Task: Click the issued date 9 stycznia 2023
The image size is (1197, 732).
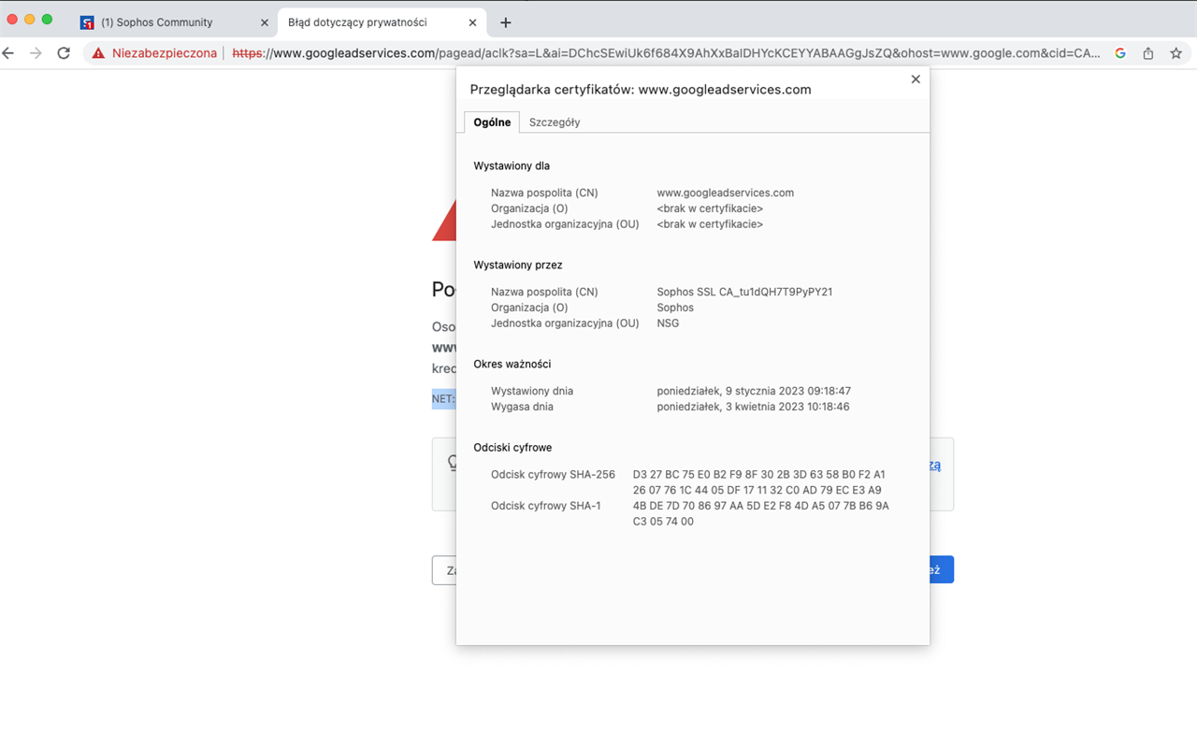Action: tap(754, 391)
